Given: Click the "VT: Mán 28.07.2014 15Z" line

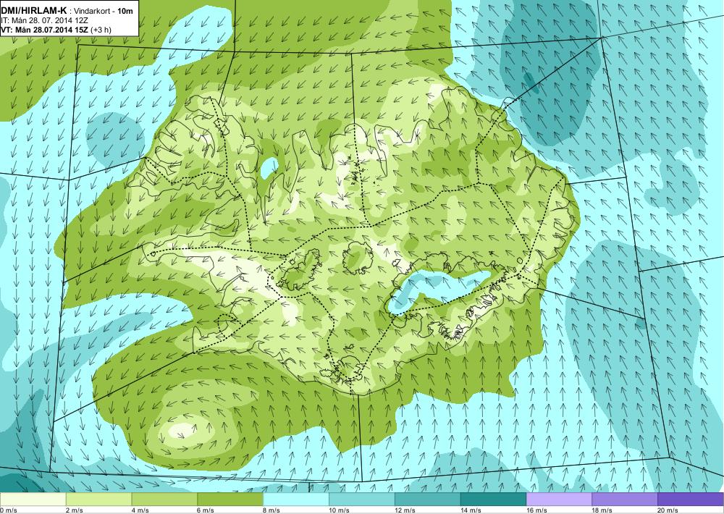Looking at the screenshot, I should point(45,30).
